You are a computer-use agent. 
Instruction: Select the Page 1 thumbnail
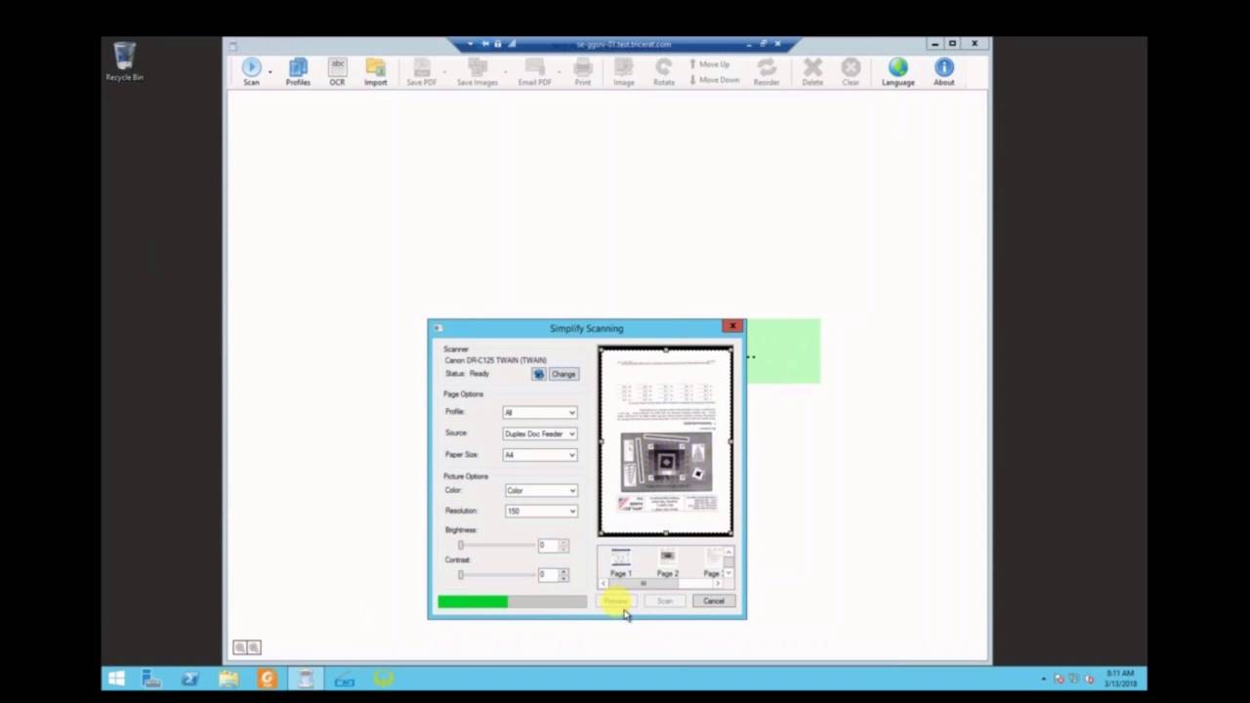tap(621, 562)
